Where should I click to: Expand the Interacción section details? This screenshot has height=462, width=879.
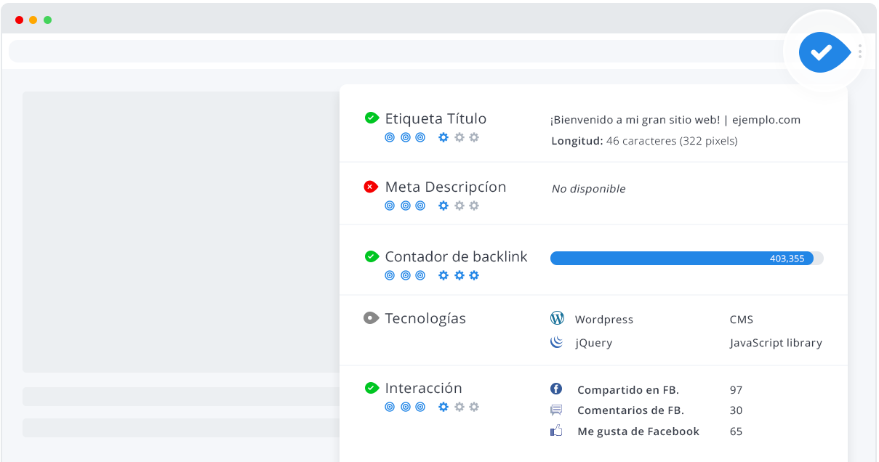[423, 388]
